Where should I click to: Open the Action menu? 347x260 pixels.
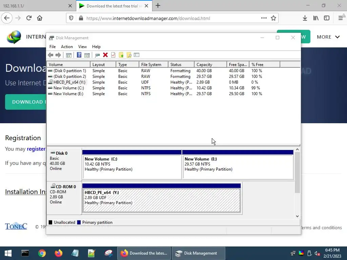(x=67, y=47)
